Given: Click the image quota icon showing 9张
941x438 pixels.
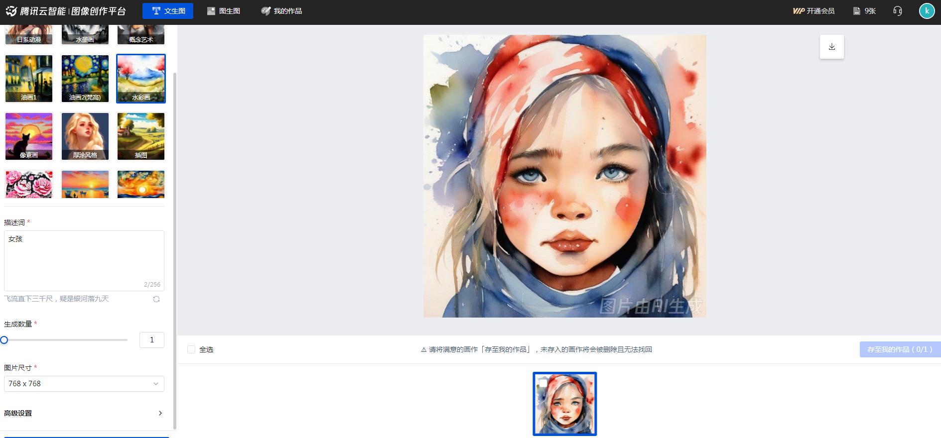Looking at the screenshot, I should (857, 11).
